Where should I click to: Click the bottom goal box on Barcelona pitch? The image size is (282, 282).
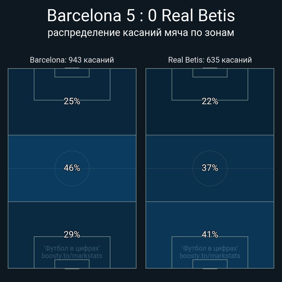72,264
